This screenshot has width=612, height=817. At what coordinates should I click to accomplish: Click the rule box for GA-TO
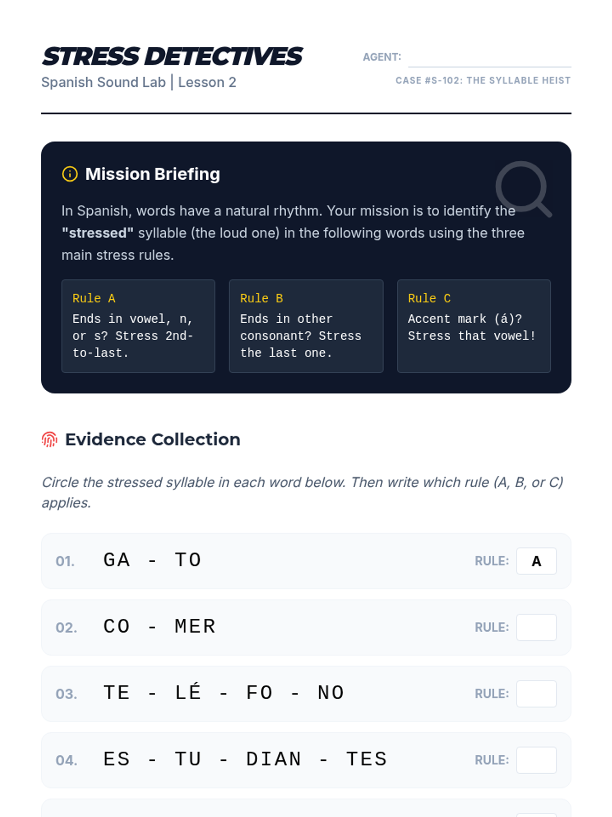536,561
